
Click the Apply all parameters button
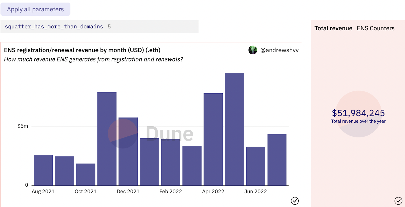[x=35, y=9]
